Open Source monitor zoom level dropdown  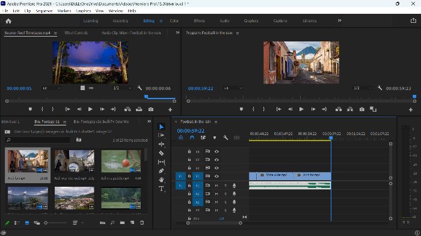click(x=52, y=88)
